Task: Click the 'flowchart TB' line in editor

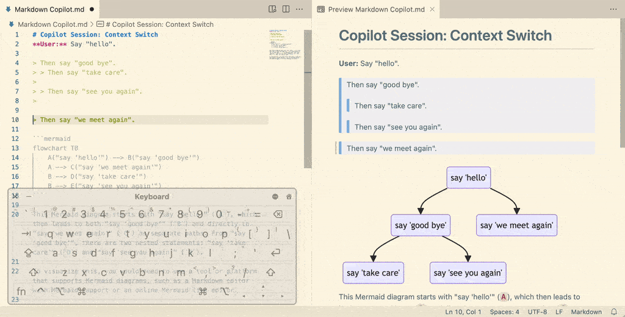Action: click(x=56, y=148)
